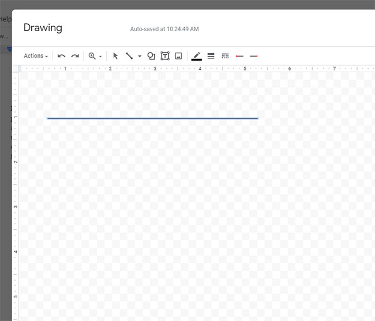The height and width of the screenshot is (321, 375).
Task: Open the Help menu behind the dialog
Action: tap(5, 19)
